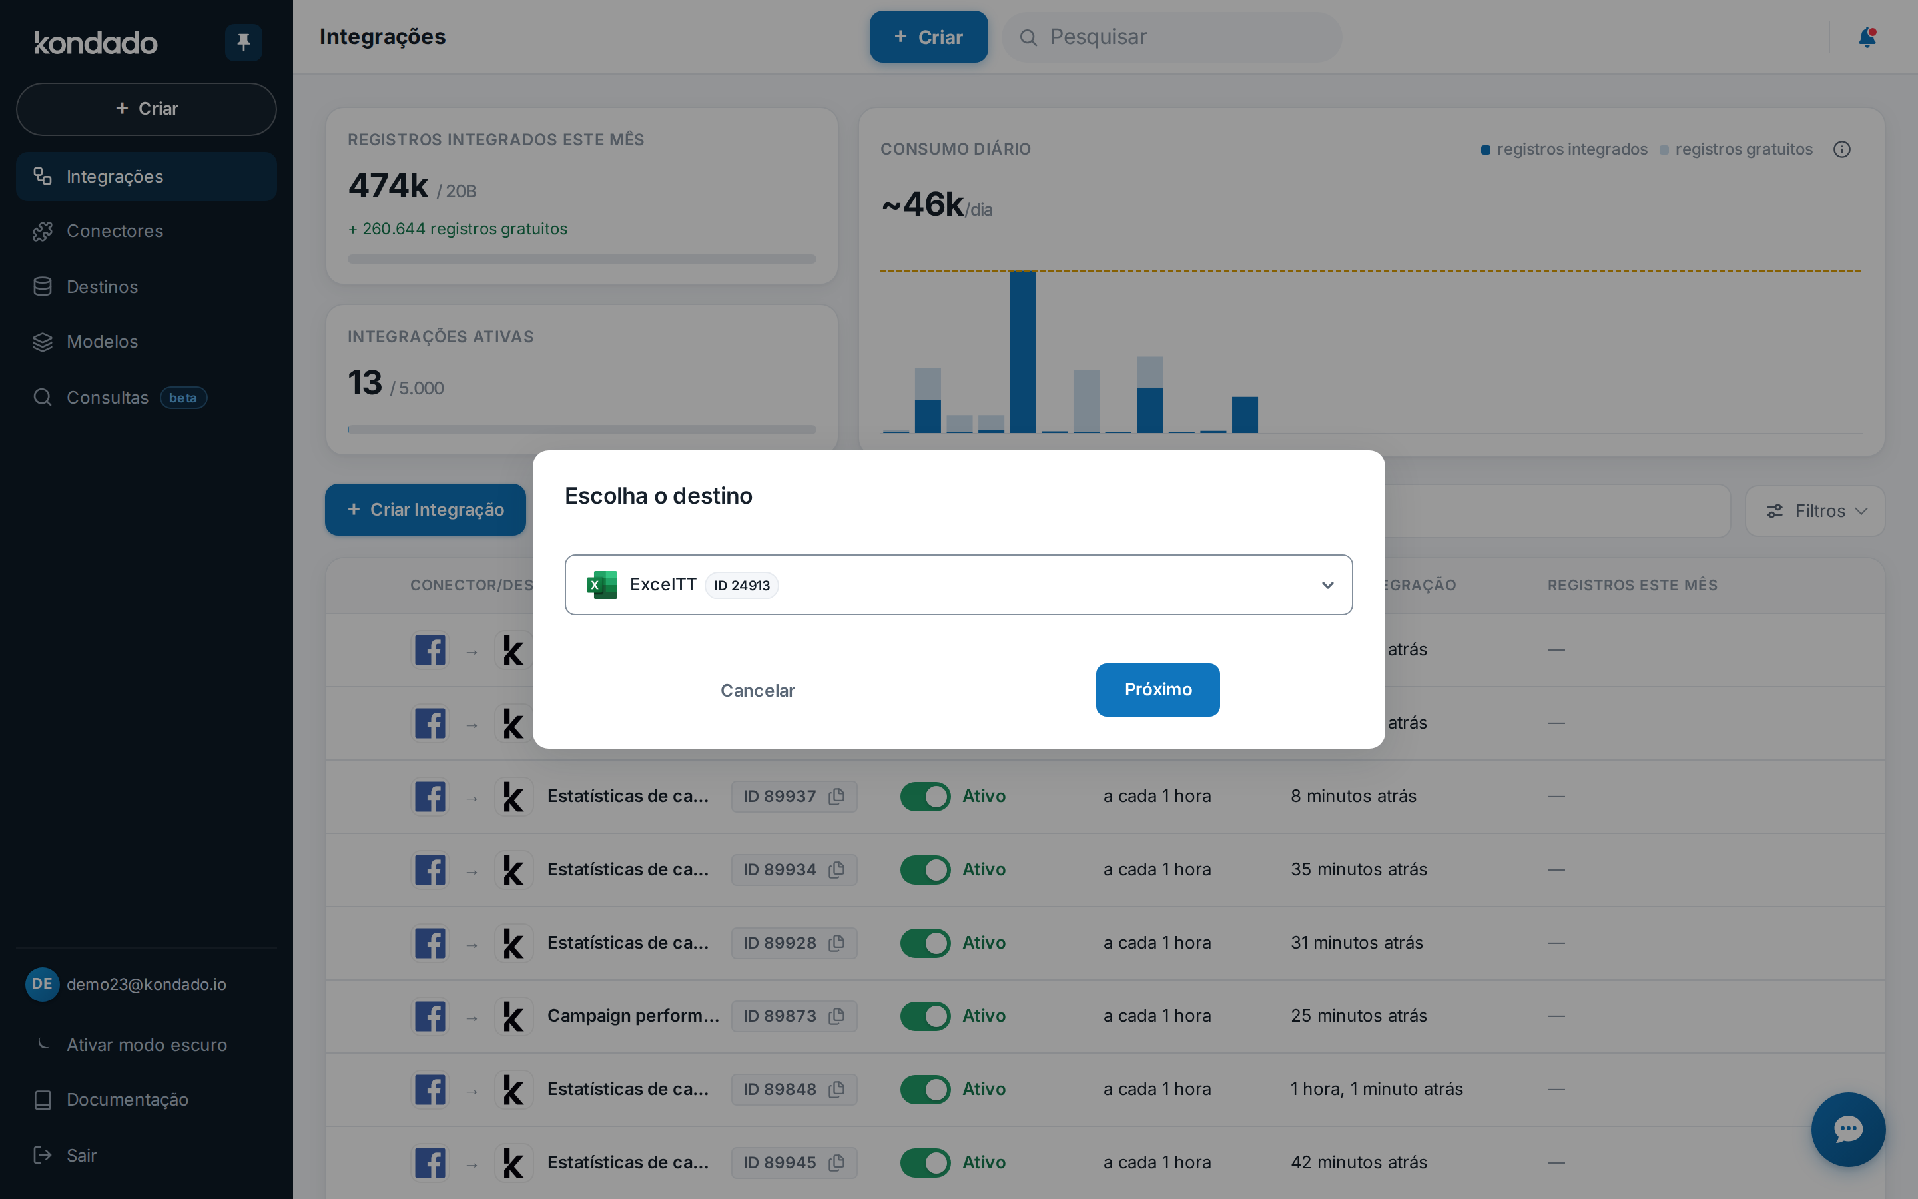Focus the Pesquisar search field
Screen dimensions: 1918x1199
pyautogui.click(x=1171, y=37)
